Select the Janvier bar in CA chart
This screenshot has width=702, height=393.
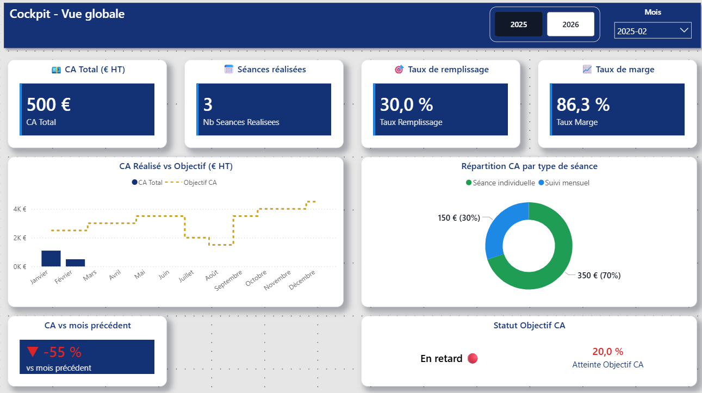(x=51, y=259)
